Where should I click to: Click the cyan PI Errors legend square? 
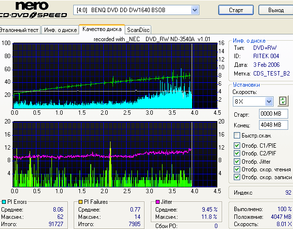point(3,202)
